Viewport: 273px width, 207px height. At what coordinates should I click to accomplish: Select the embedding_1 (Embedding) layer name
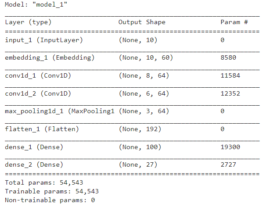pyautogui.click(x=50, y=58)
